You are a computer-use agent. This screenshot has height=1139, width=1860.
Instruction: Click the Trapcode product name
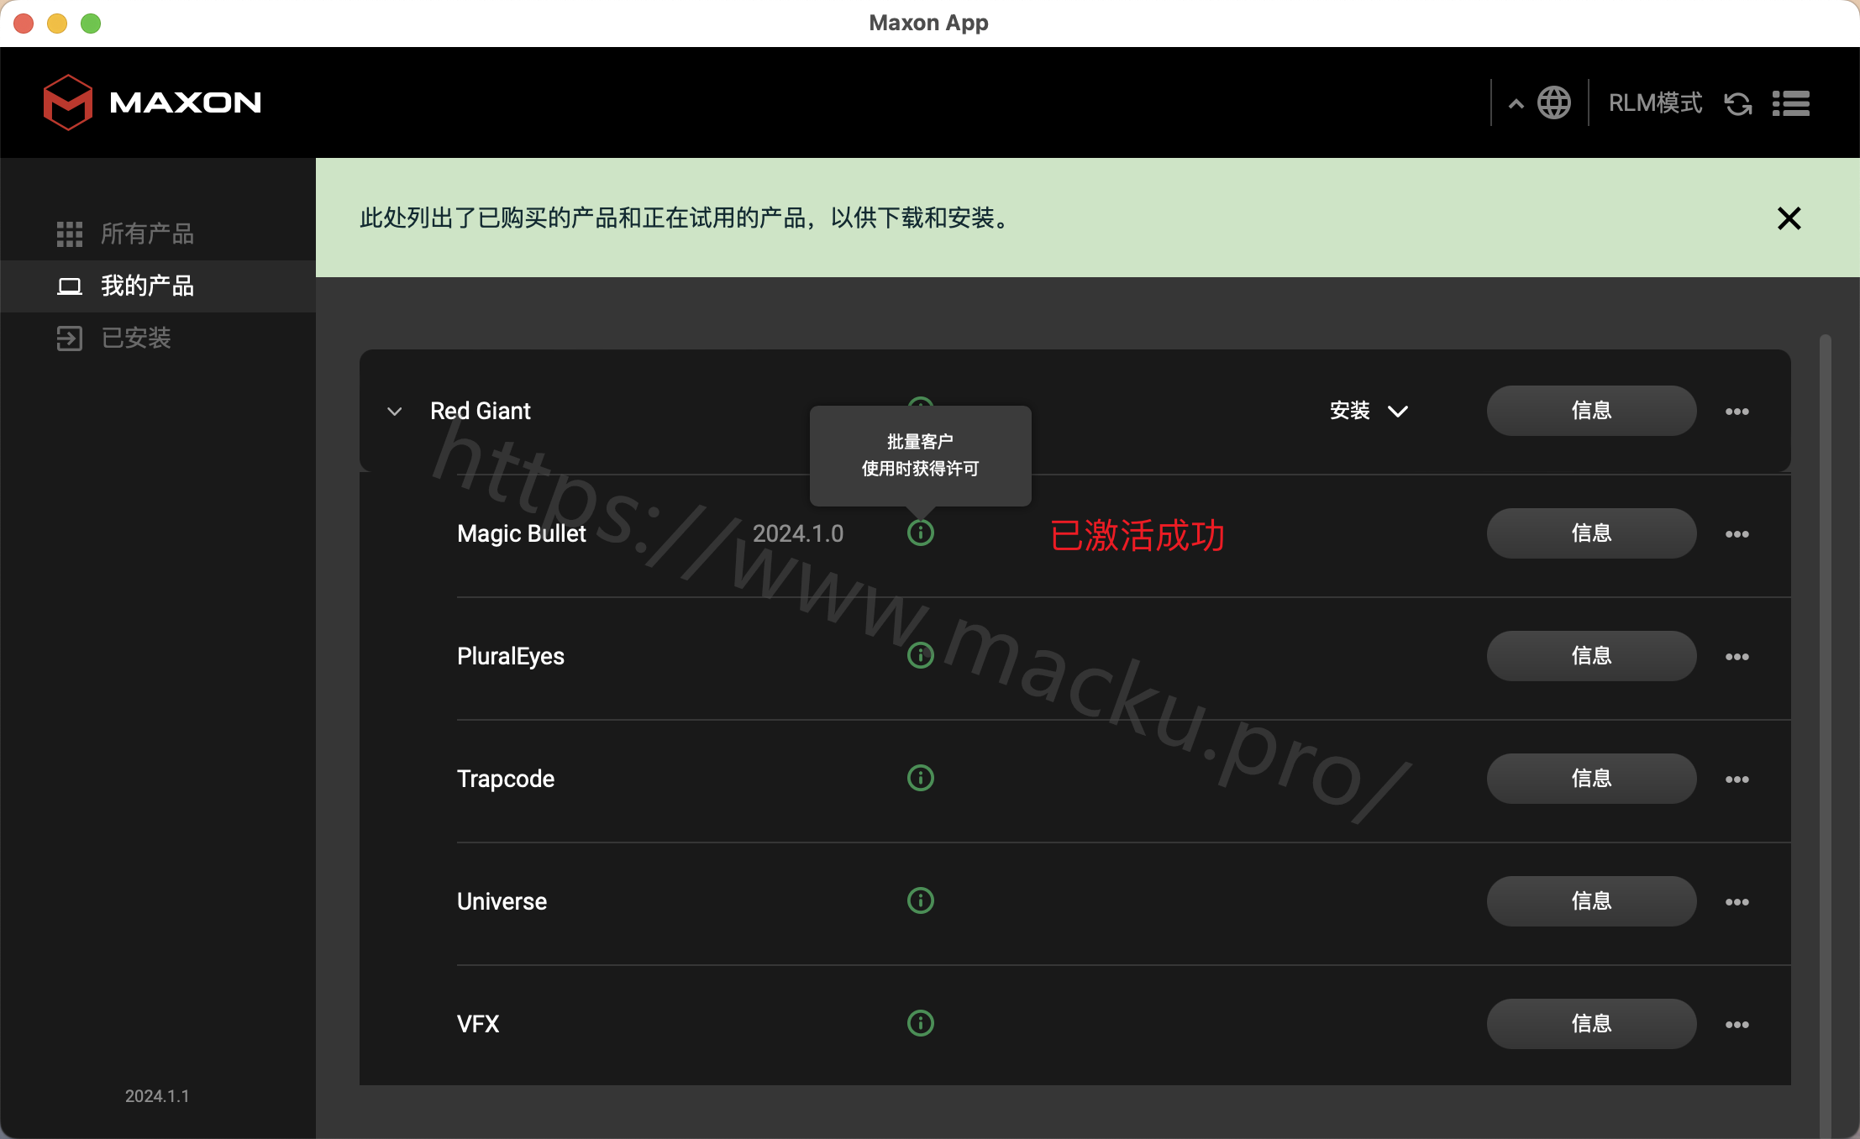tap(505, 779)
